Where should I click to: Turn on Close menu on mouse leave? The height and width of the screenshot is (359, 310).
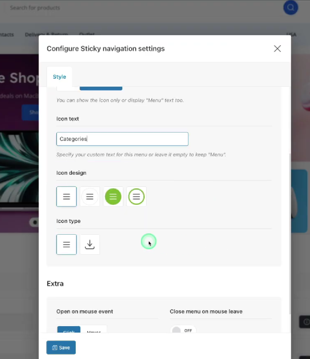pos(183,331)
